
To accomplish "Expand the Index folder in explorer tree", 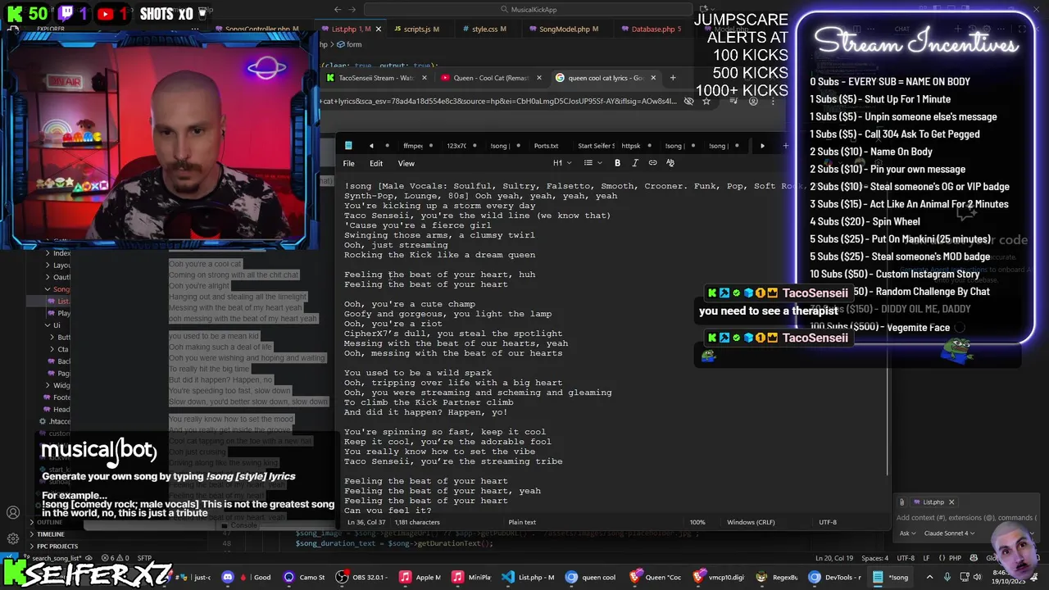I will [x=57, y=253].
